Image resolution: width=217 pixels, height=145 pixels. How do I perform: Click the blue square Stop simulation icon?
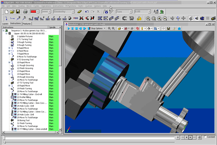point(76,29)
